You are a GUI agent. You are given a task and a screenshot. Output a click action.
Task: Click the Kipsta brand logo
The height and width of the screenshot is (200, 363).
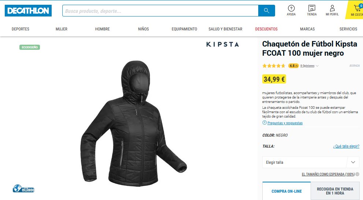[222, 44]
